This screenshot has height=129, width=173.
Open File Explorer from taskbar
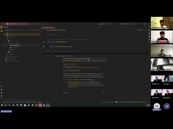point(21,105)
